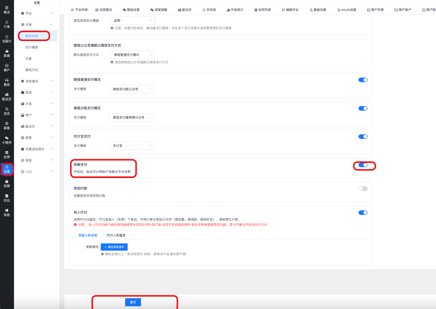Open 权限 permissions lock icon

(7, 184)
